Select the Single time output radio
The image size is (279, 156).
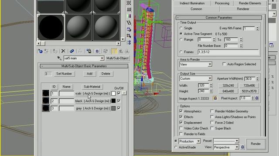[181, 28]
